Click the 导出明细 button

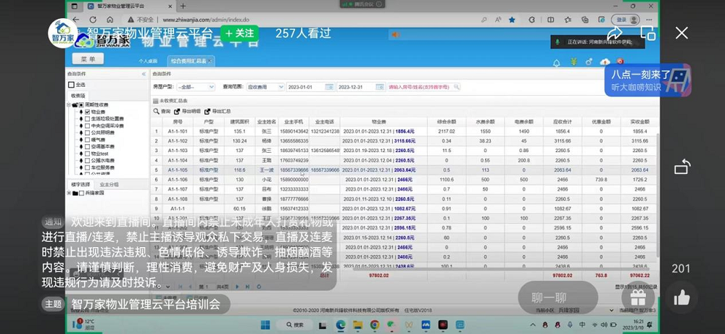(187, 112)
